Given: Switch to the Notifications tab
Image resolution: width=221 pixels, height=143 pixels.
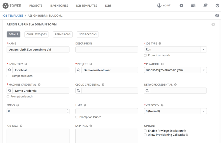Looking at the screenshot, I should tap(88, 34).
